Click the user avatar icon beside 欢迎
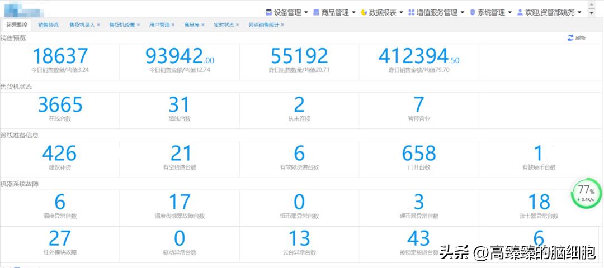 pyautogui.click(x=520, y=12)
